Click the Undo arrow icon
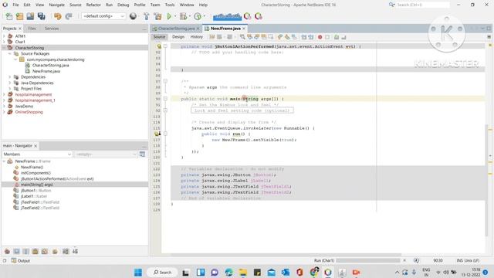The image size is (494, 278). point(58,16)
